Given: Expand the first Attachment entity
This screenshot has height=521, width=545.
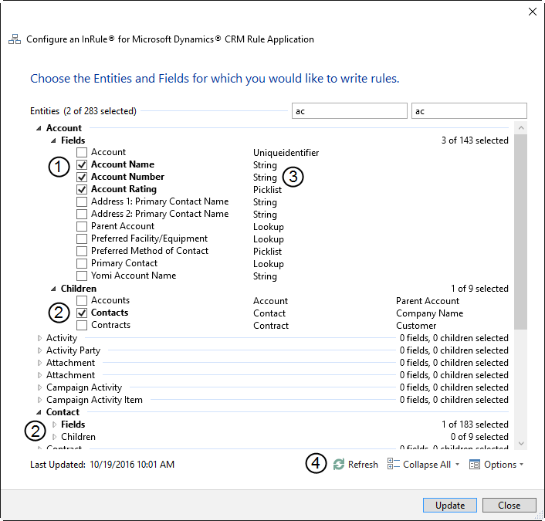Looking at the screenshot, I should point(39,363).
